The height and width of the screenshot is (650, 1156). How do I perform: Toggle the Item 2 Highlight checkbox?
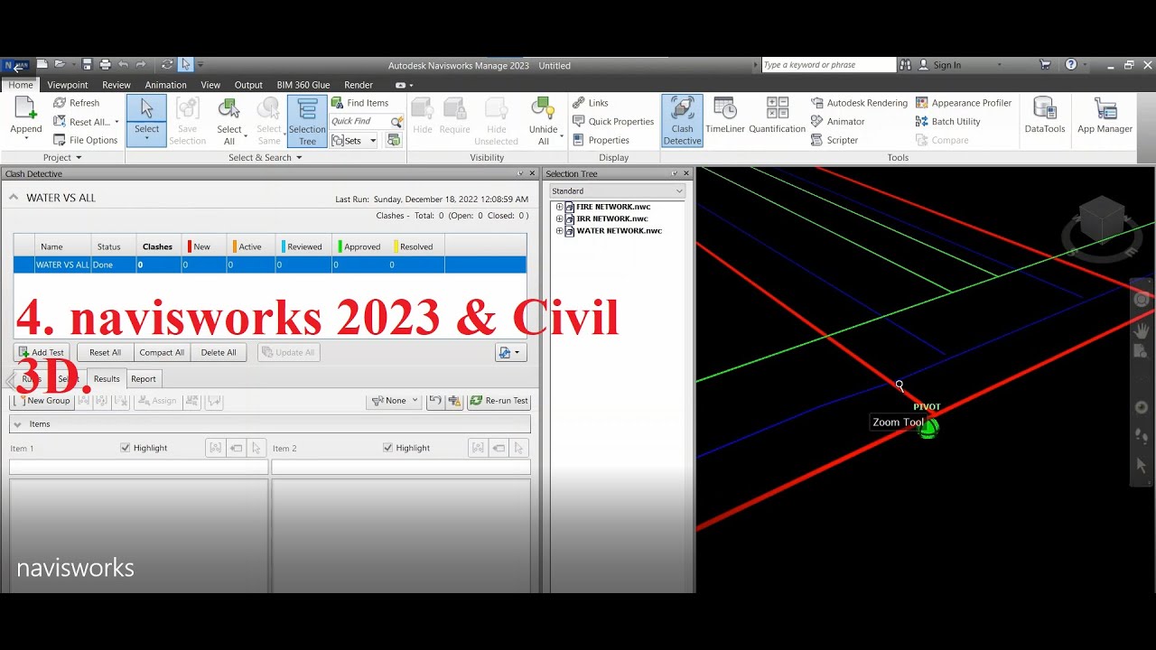(x=387, y=448)
